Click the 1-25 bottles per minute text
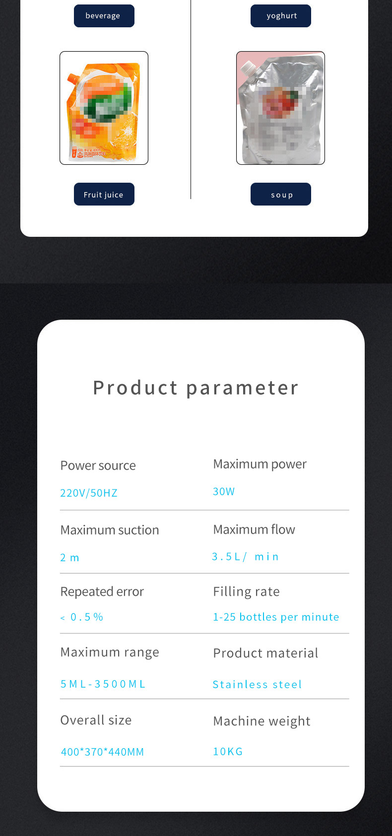Viewport: 392px width, 836px height. [x=276, y=617]
